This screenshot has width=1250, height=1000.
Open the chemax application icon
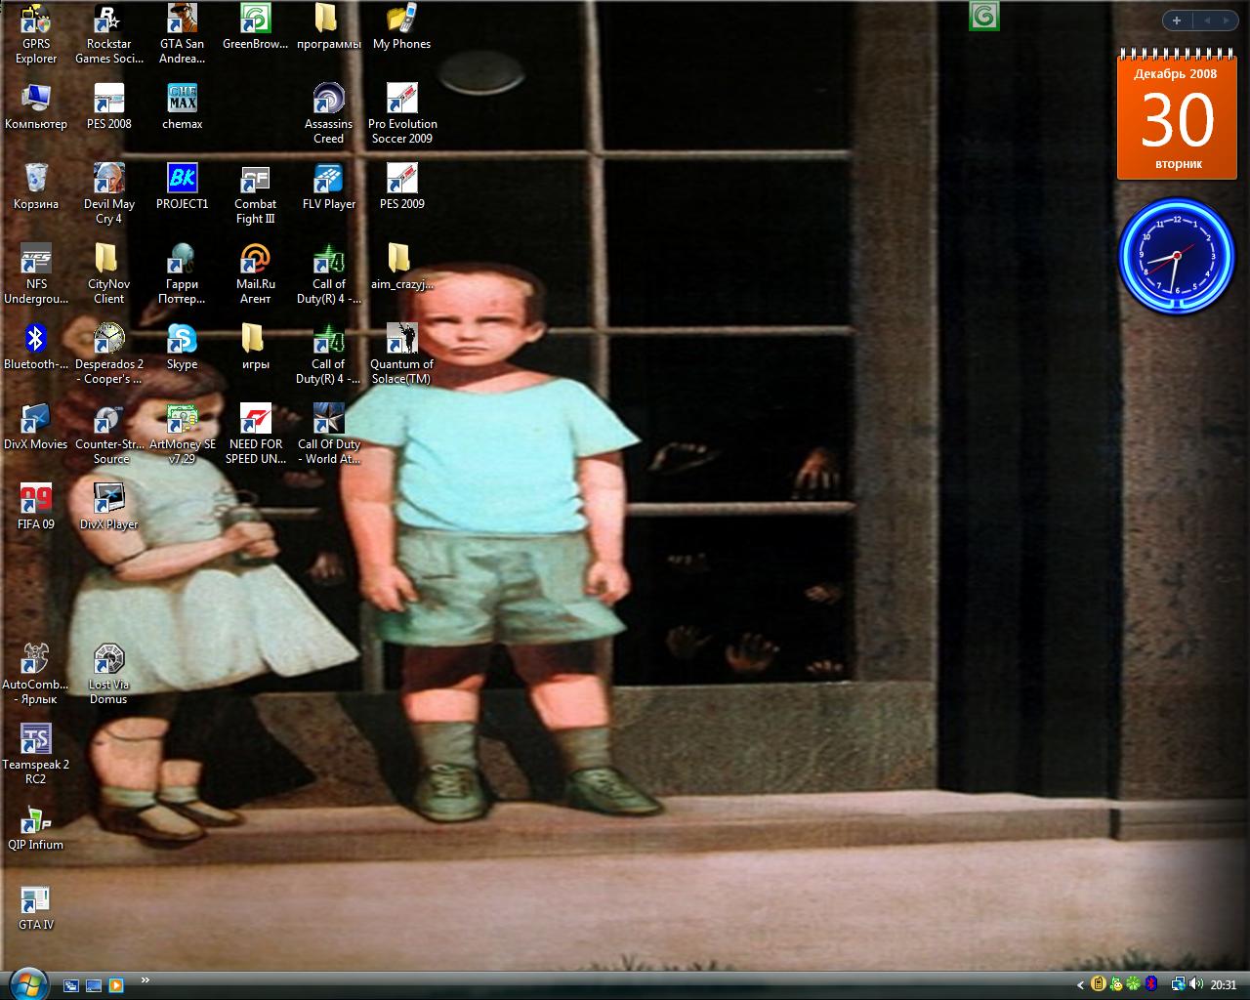coord(183,106)
